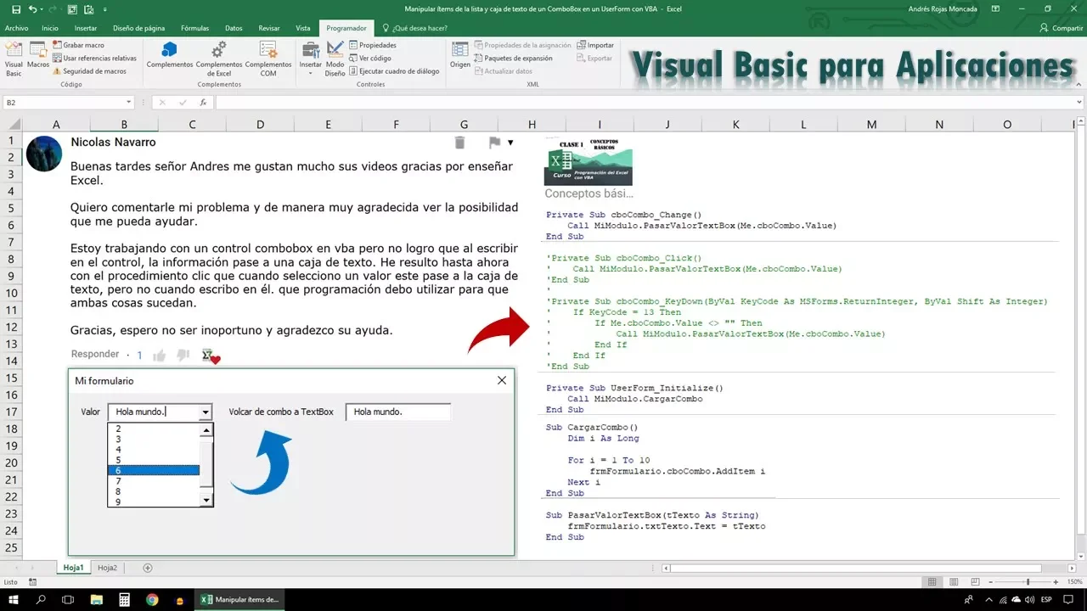Click Ver código in the Controles group
This screenshot has height=611, width=1087.
(370, 59)
